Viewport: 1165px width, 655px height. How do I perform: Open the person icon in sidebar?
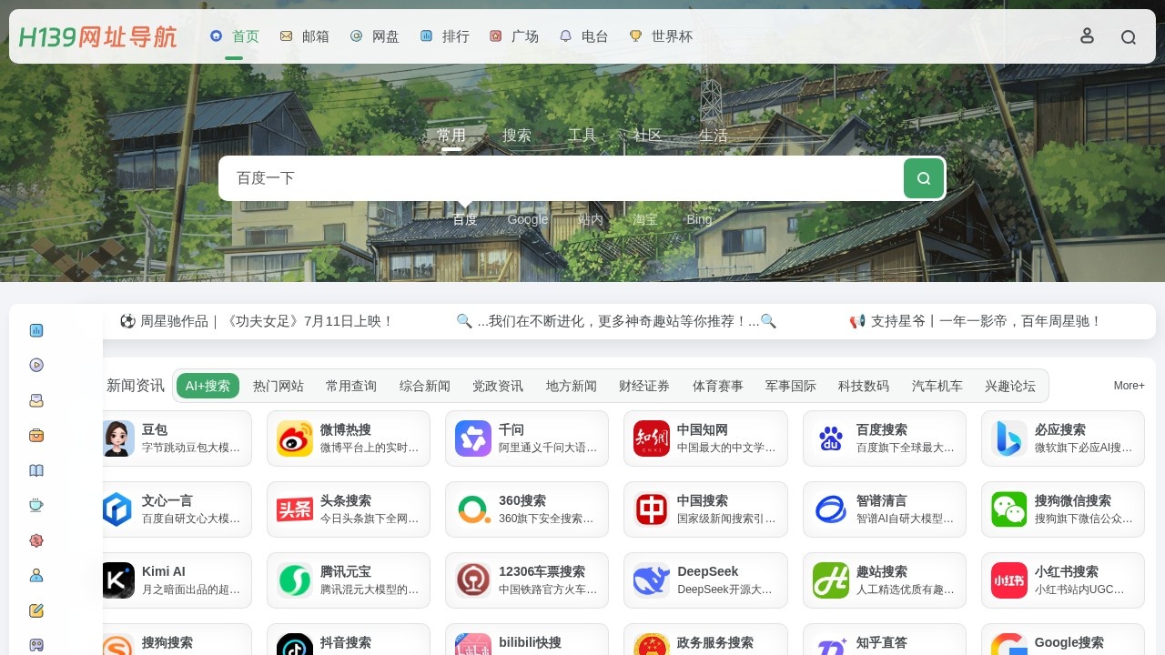tap(36, 575)
